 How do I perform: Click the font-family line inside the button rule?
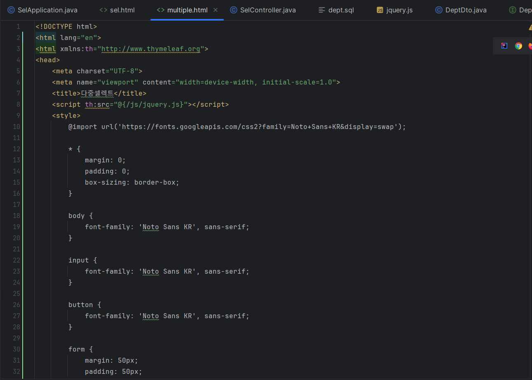click(167, 316)
